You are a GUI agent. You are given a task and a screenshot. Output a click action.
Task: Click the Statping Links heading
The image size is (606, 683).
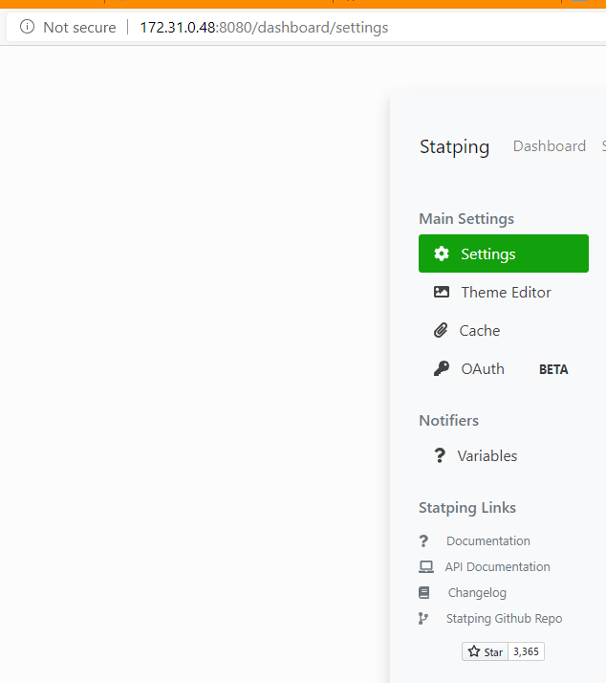[x=467, y=508]
